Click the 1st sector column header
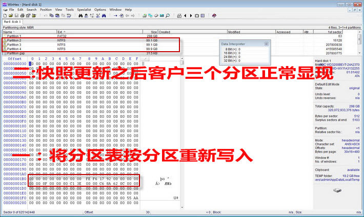 click(x=328, y=32)
